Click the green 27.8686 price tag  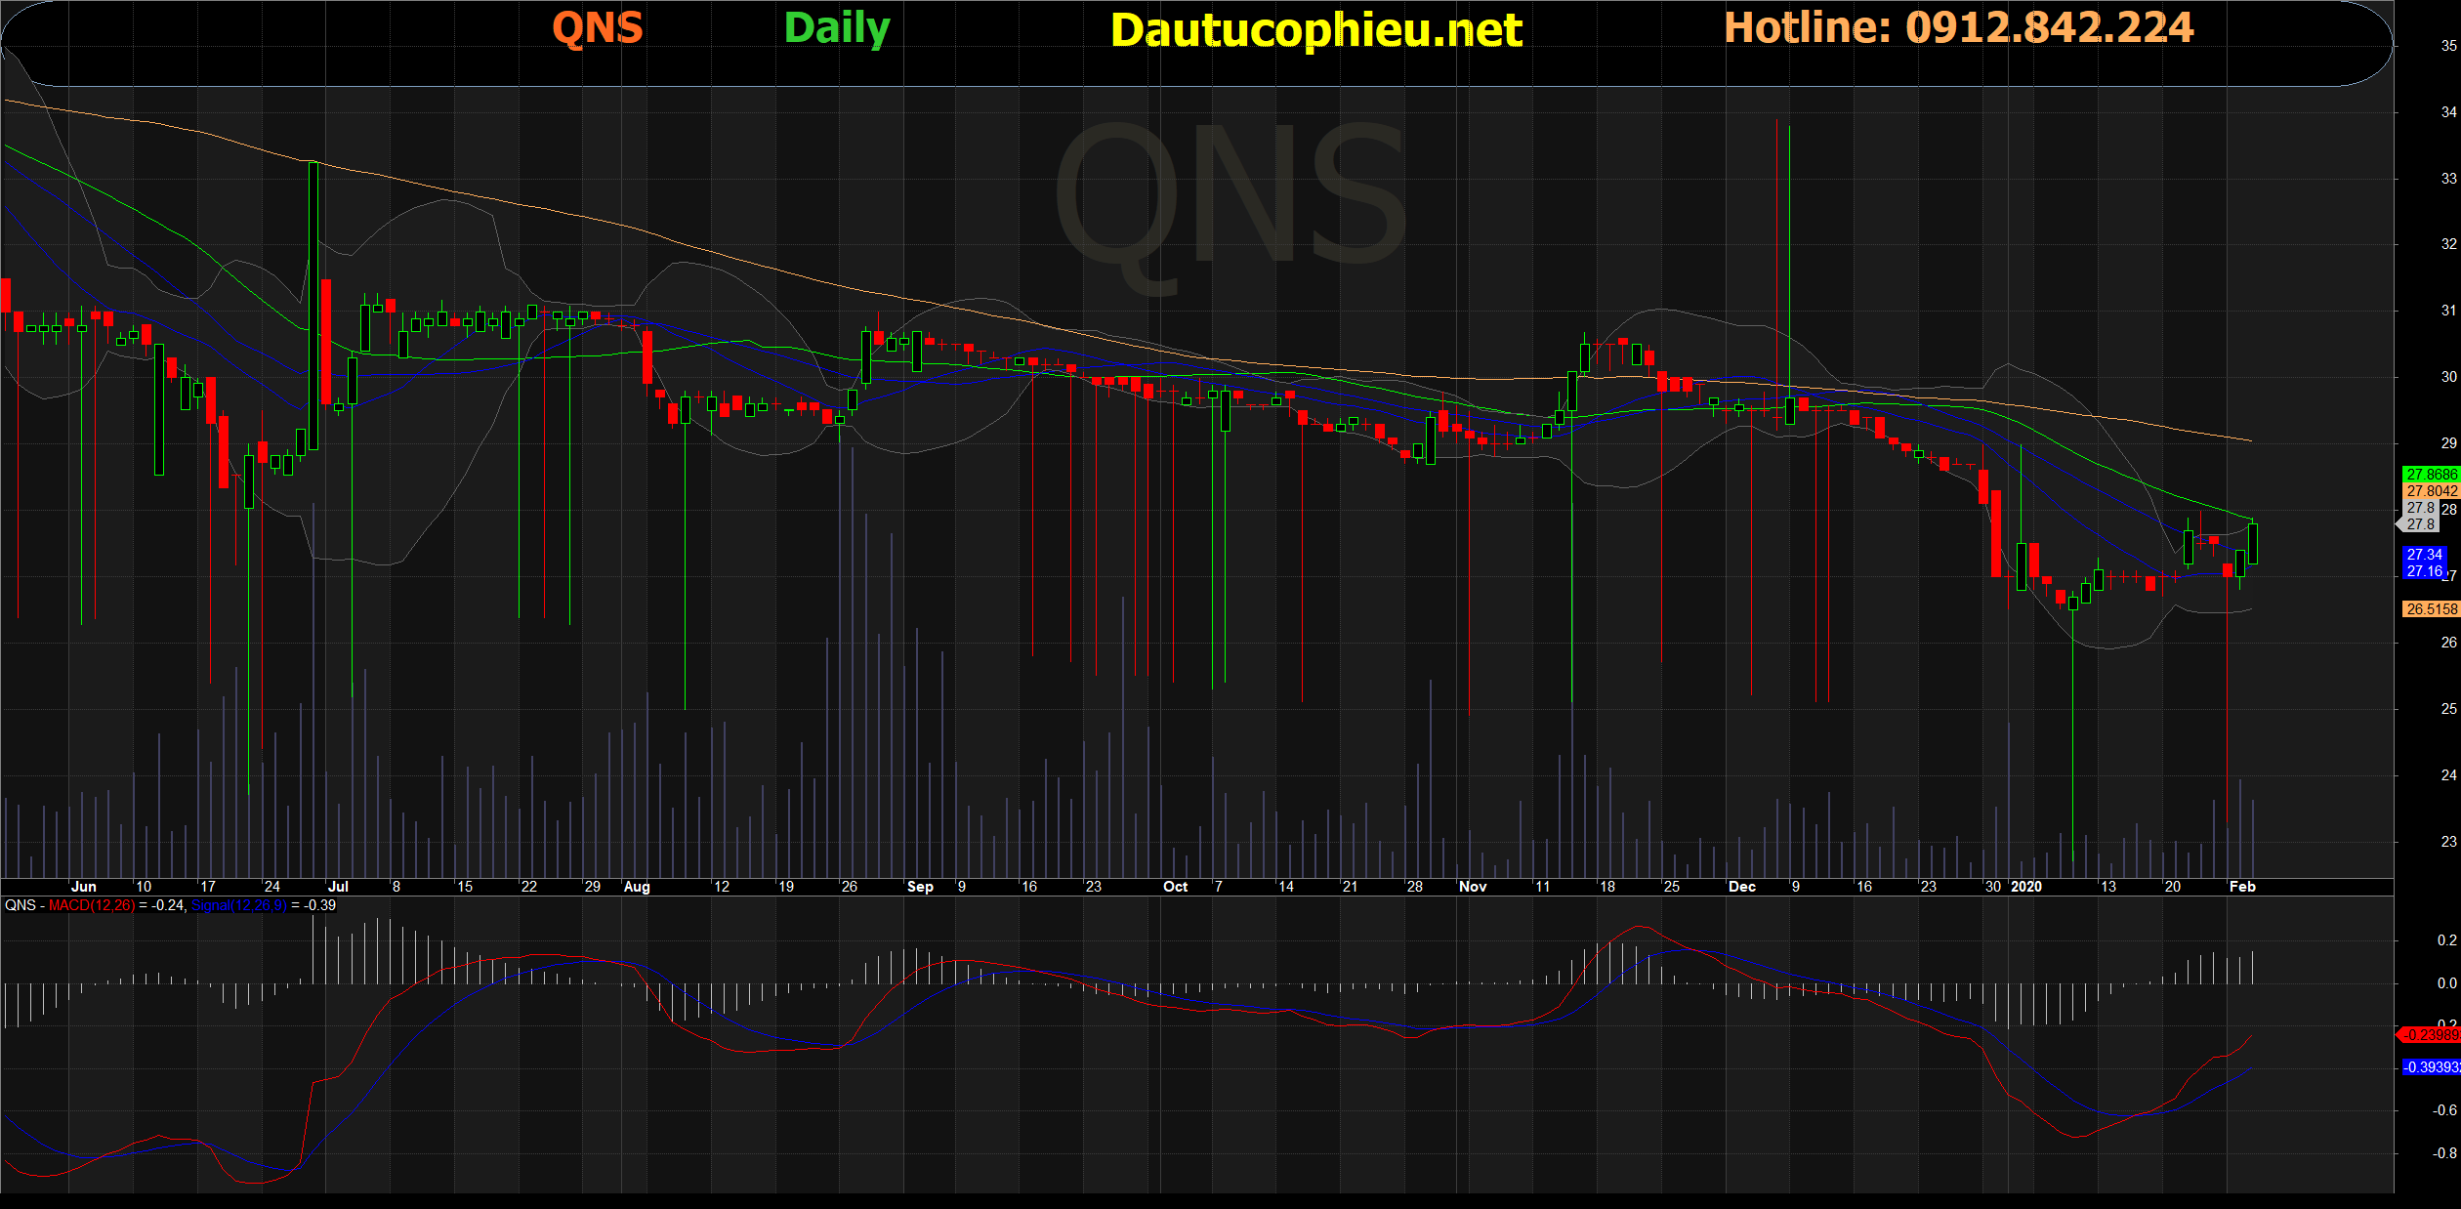2431,475
